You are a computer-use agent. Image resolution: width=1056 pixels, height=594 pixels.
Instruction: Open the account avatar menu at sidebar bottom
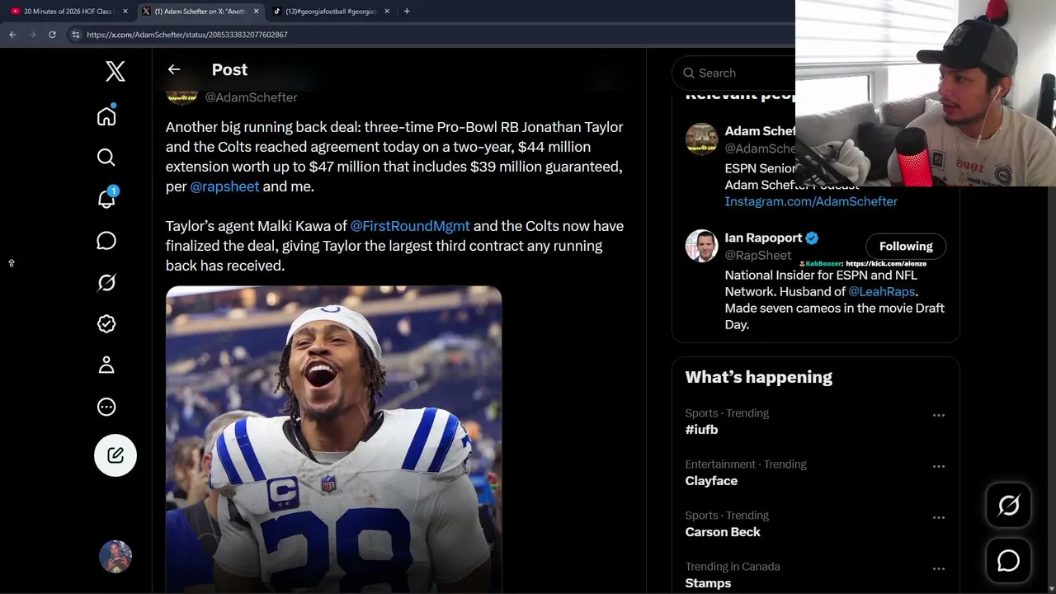[x=115, y=557]
